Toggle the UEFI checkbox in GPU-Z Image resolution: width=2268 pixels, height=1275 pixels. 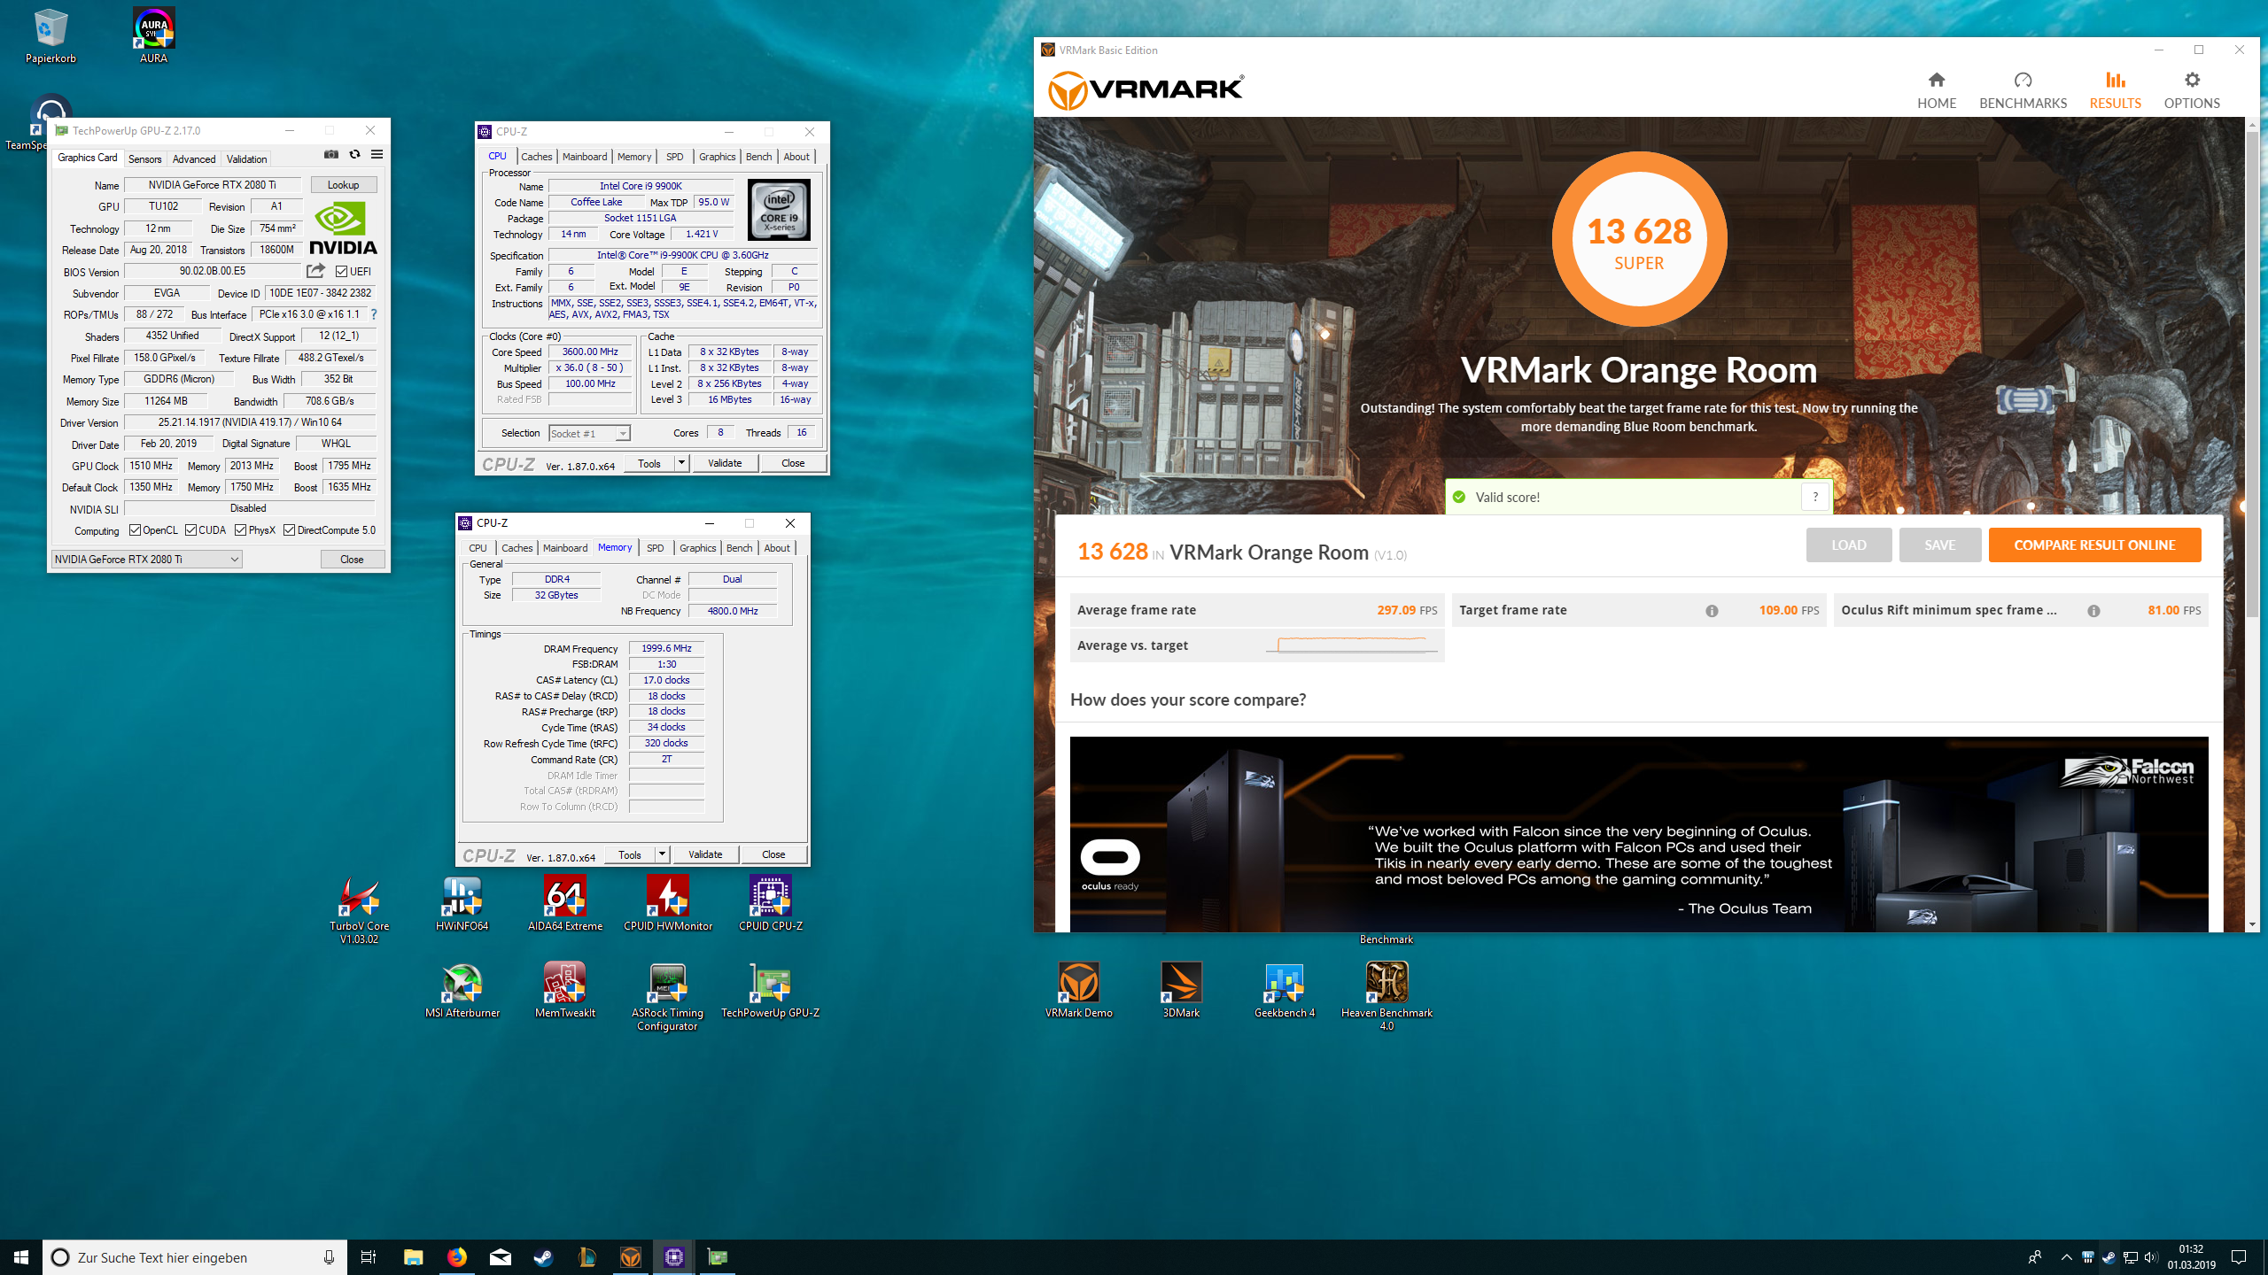click(x=341, y=272)
